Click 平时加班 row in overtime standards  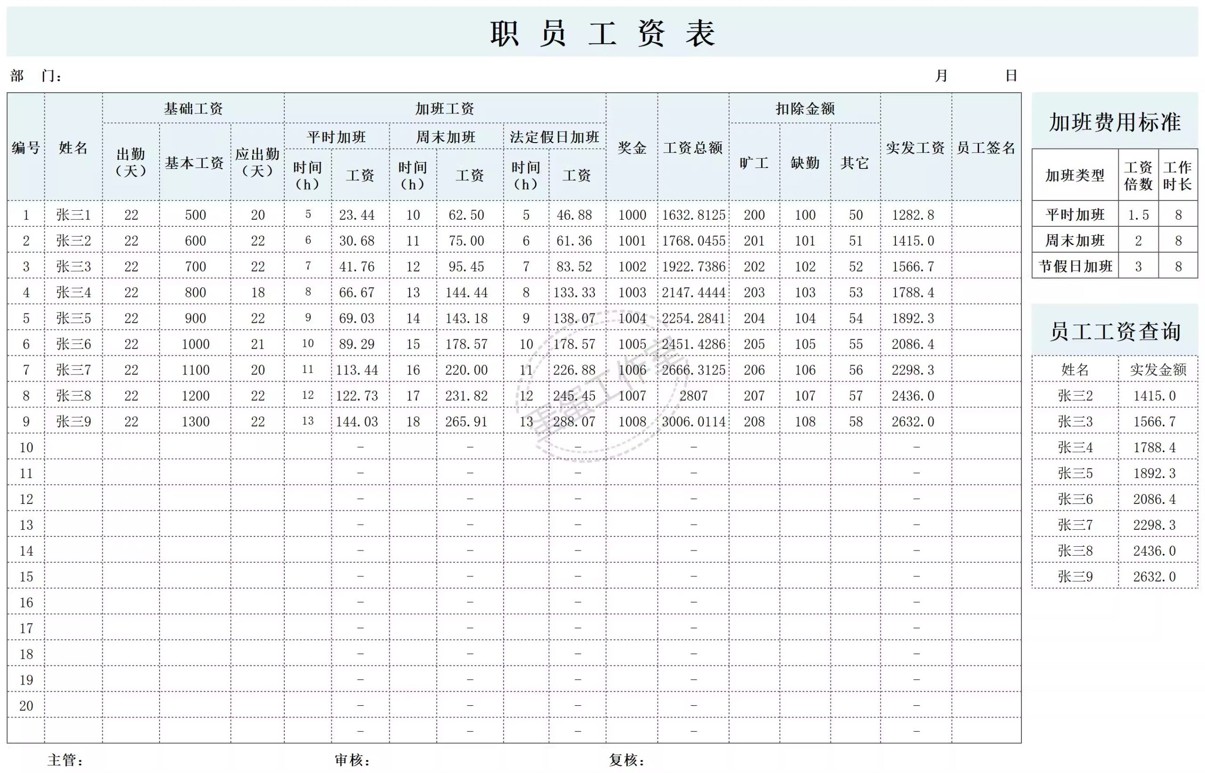point(1075,215)
